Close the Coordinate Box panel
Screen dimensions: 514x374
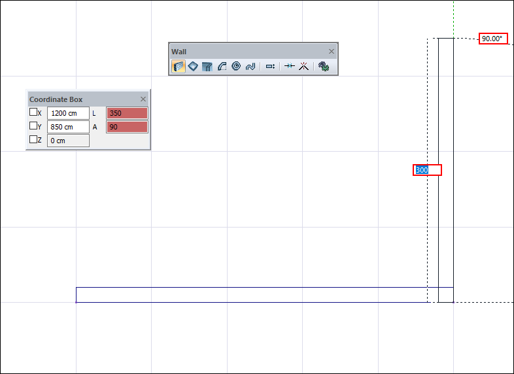click(x=143, y=99)
